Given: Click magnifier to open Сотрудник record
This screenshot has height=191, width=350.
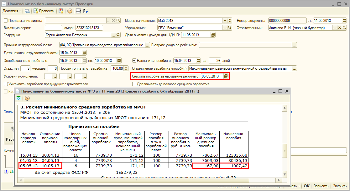Looking at the screenshot, I should 118,35.
